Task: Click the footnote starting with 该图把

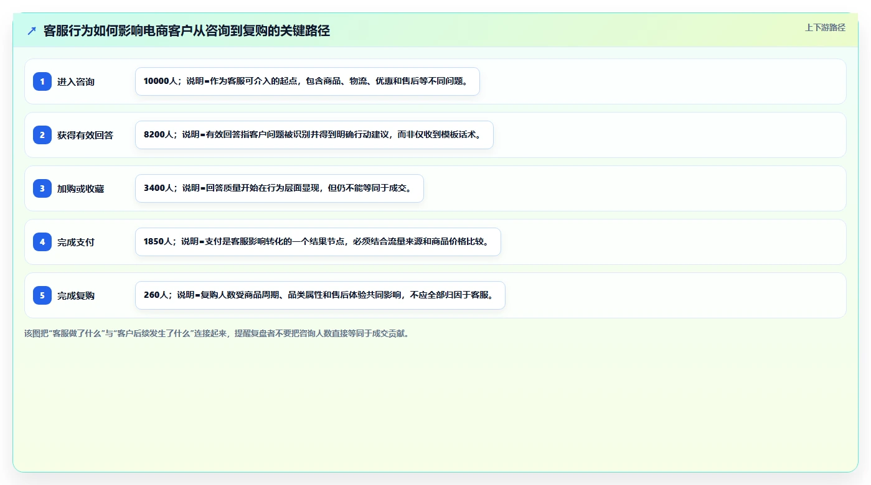Action: point(217,333)
